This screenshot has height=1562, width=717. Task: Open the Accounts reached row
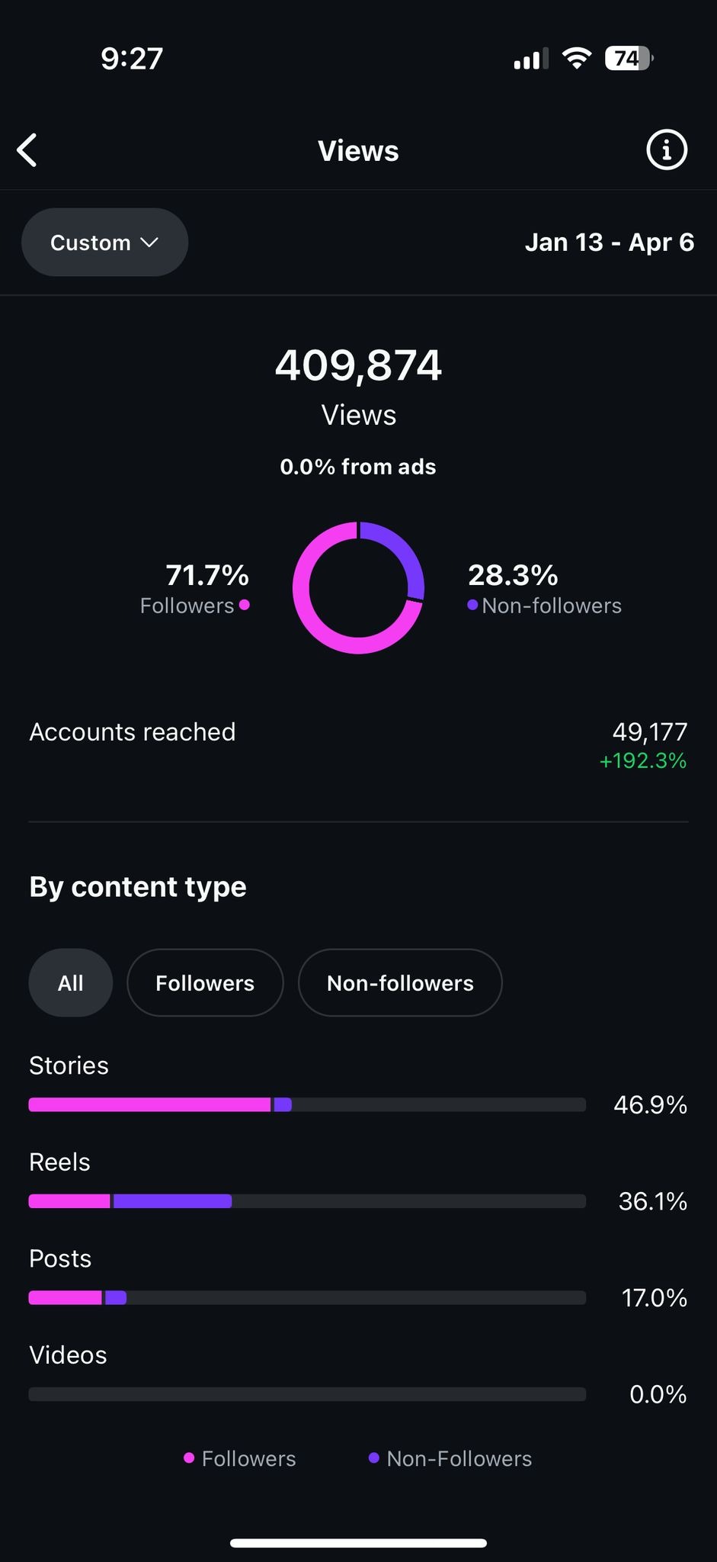(x=358, y=738)
